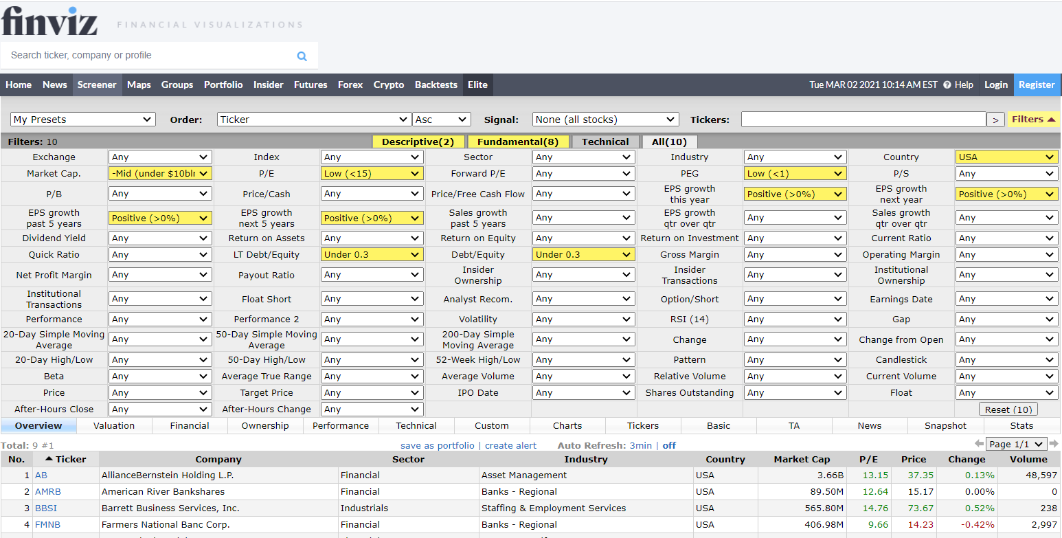Screen dimensions: 1062x538
Task: Open News in navigation bar
Action: coord(55,85)
